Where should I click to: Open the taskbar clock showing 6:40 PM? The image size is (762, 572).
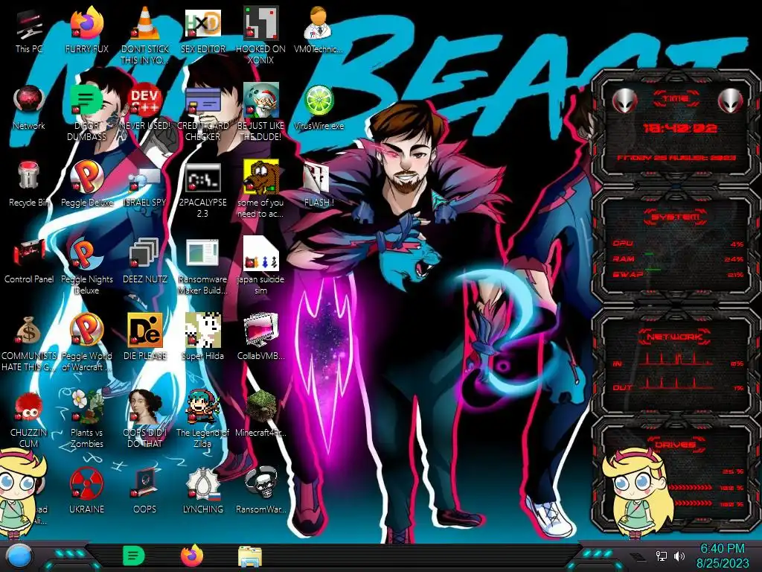pyautogui.click(x=722, y=556)
